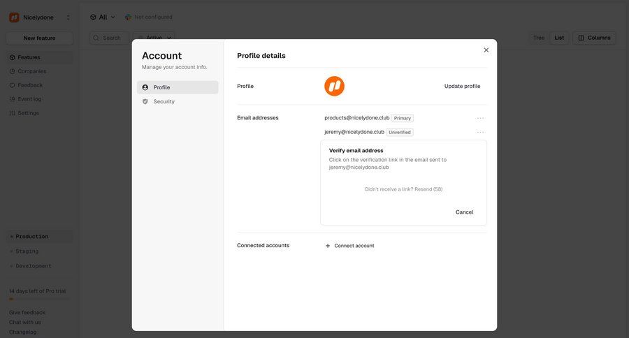Click the Primary badge
The height and width of the screenshot is (338, 629).
coord(402,118)
